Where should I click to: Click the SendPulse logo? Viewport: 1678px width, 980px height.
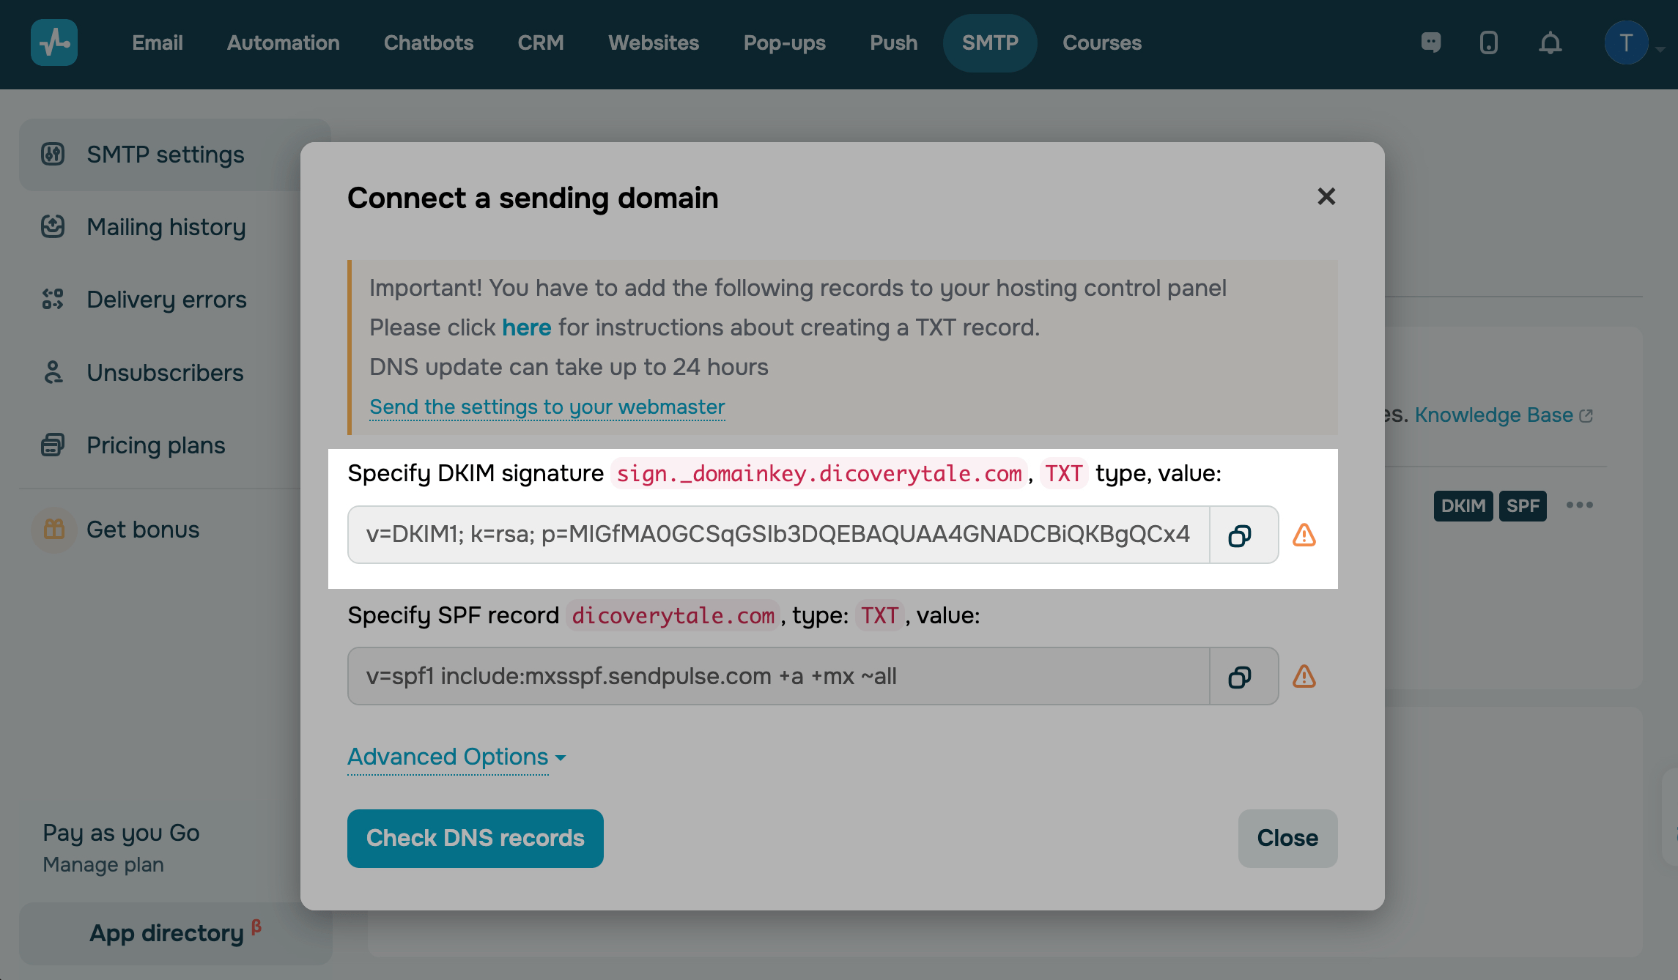[54, 43]
